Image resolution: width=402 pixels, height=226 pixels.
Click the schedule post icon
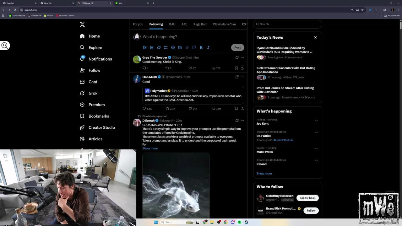tap(180, 47)
